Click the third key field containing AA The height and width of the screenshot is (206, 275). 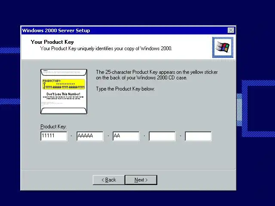point(126,136)
